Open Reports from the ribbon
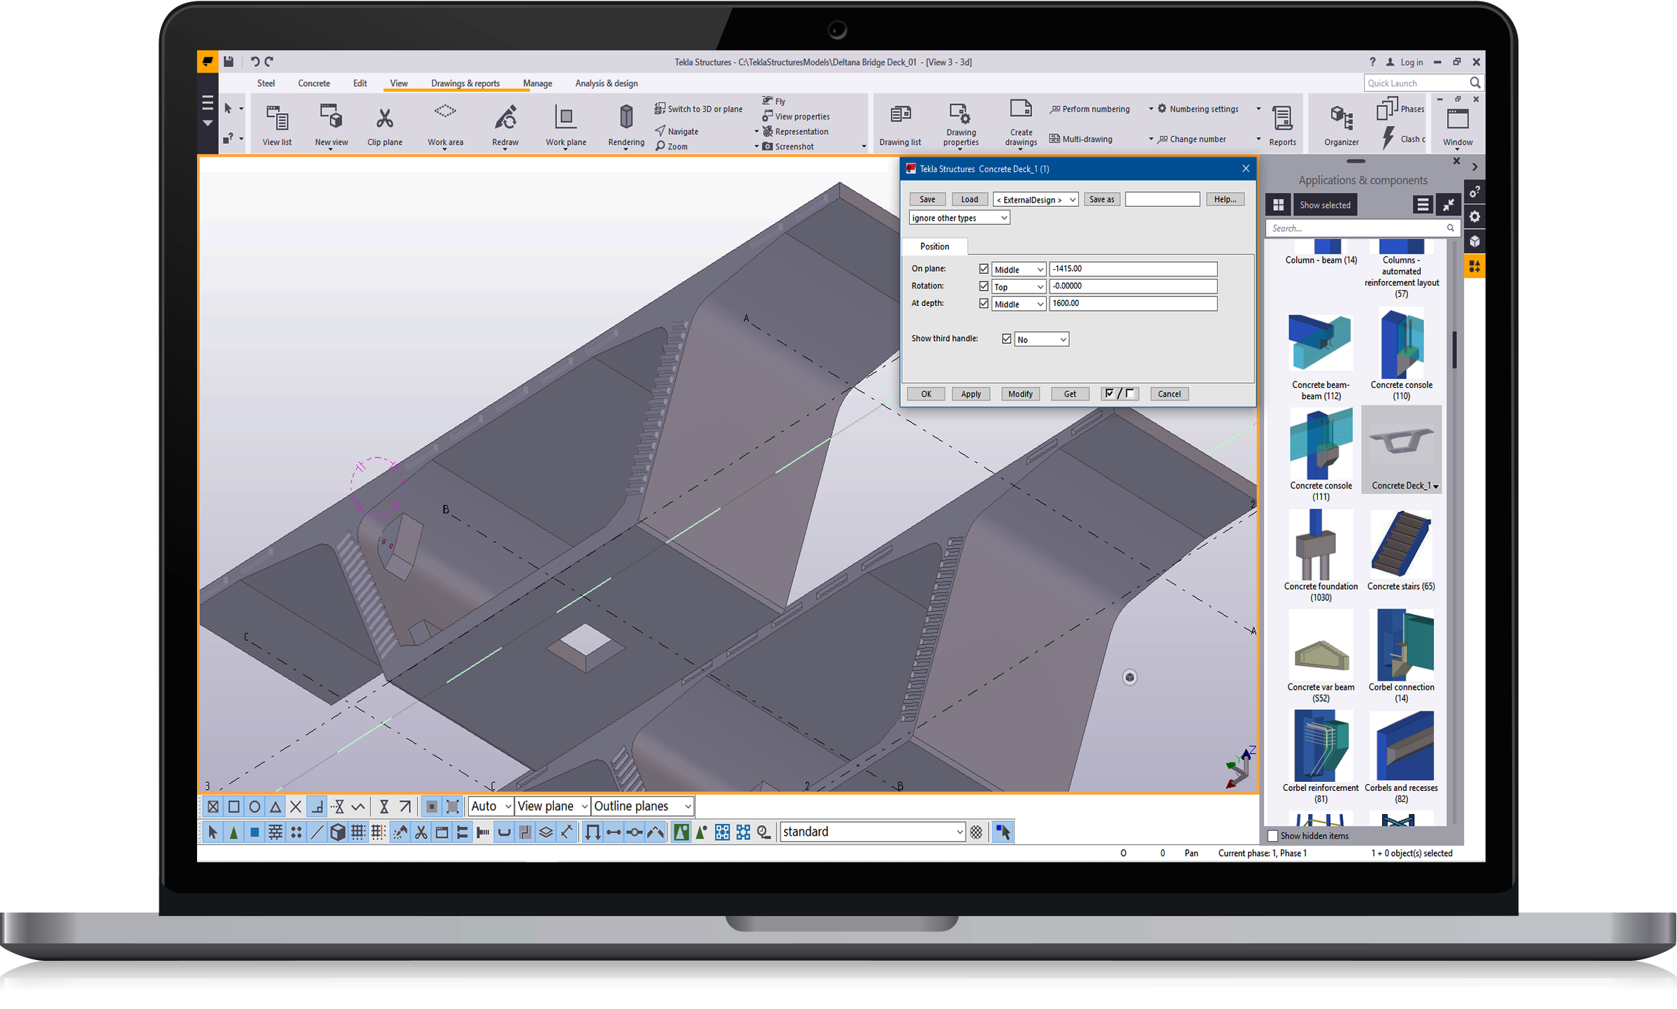Viewport: 1677px width, 1009px height. click(x=1282, y=119)
